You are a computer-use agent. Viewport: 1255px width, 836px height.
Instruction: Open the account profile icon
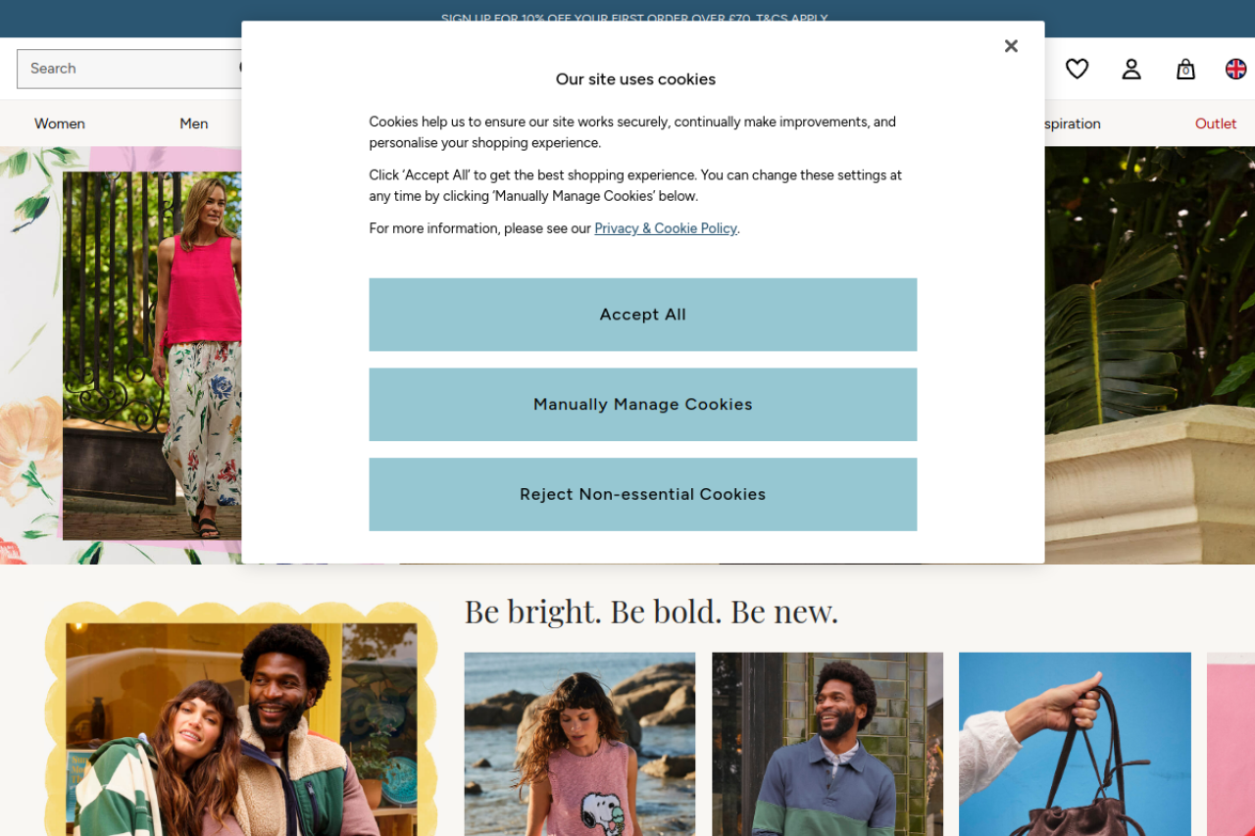pos(1131,69)
